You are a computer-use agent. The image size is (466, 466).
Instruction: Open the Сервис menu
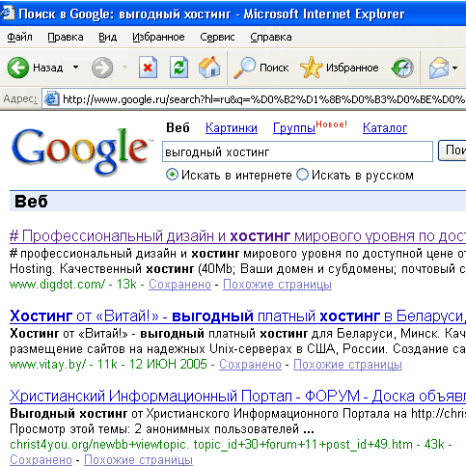(x=217, y=37)
